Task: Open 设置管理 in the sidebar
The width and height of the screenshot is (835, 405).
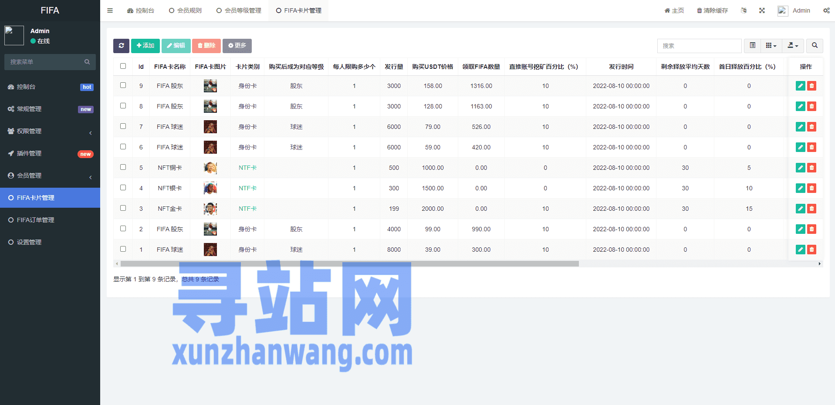Action: (50, 242)
